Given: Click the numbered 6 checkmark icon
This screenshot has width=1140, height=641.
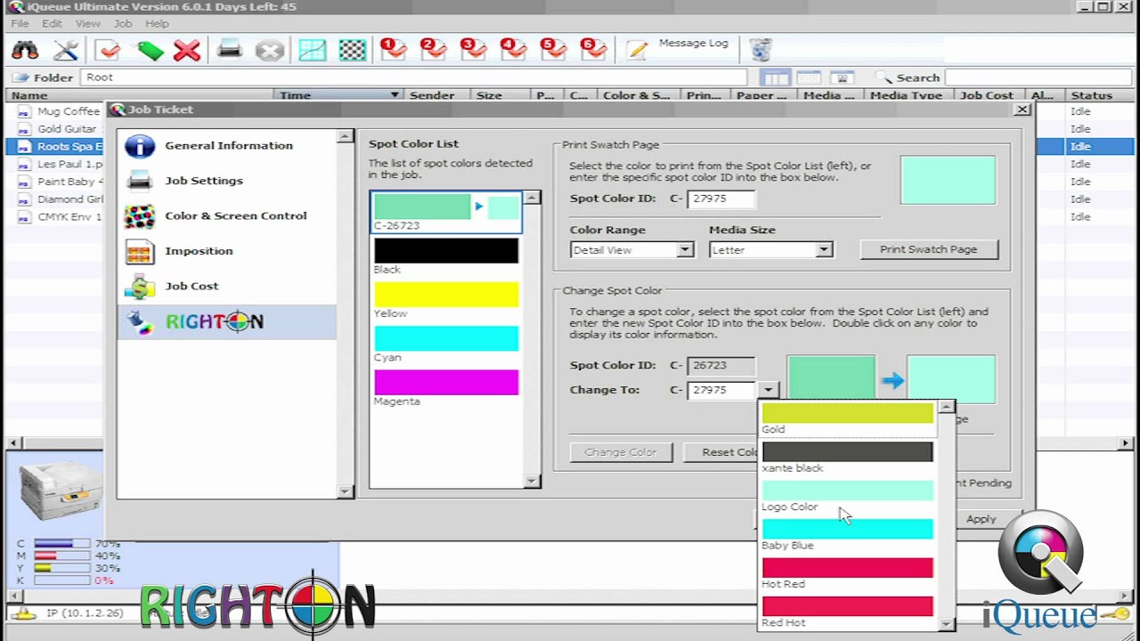Looking at the screenshot, I should pyautogui.click(x=593, y=50).
